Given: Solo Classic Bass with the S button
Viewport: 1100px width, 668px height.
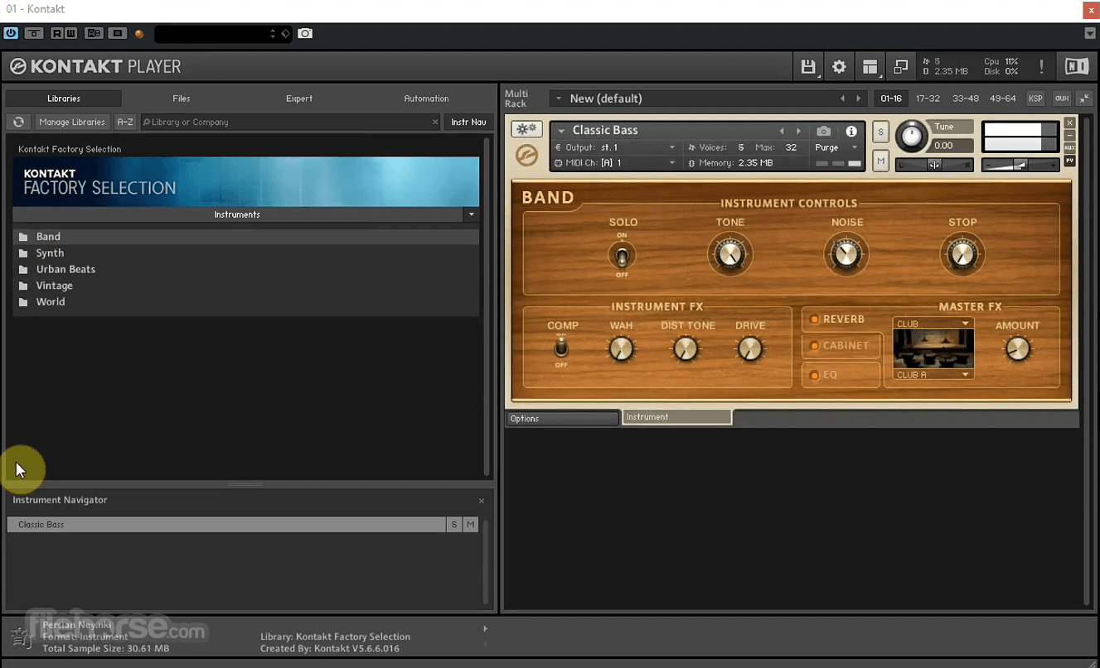Looking at the screenshot, I should coord(880,132).
